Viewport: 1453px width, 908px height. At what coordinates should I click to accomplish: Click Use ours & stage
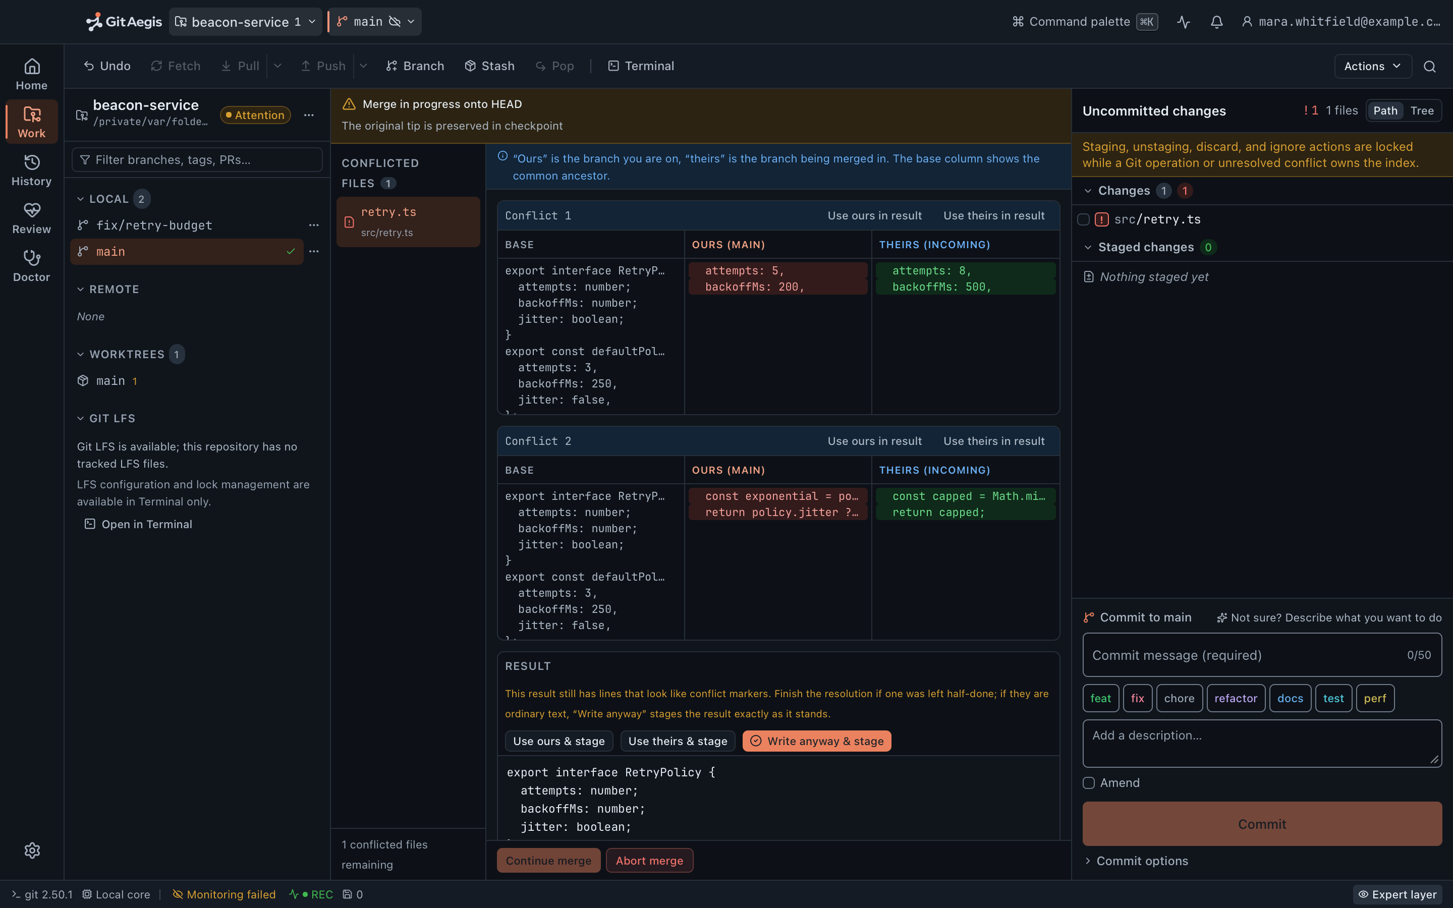pos(558,741)
